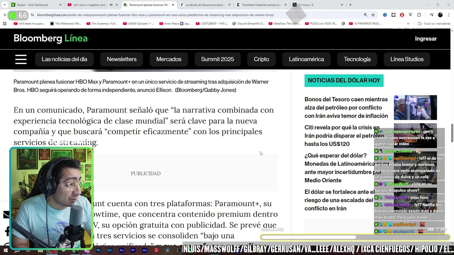Open POGO Live 18.01.19 bookmark

pyautogui.click(x=321, y=24)
